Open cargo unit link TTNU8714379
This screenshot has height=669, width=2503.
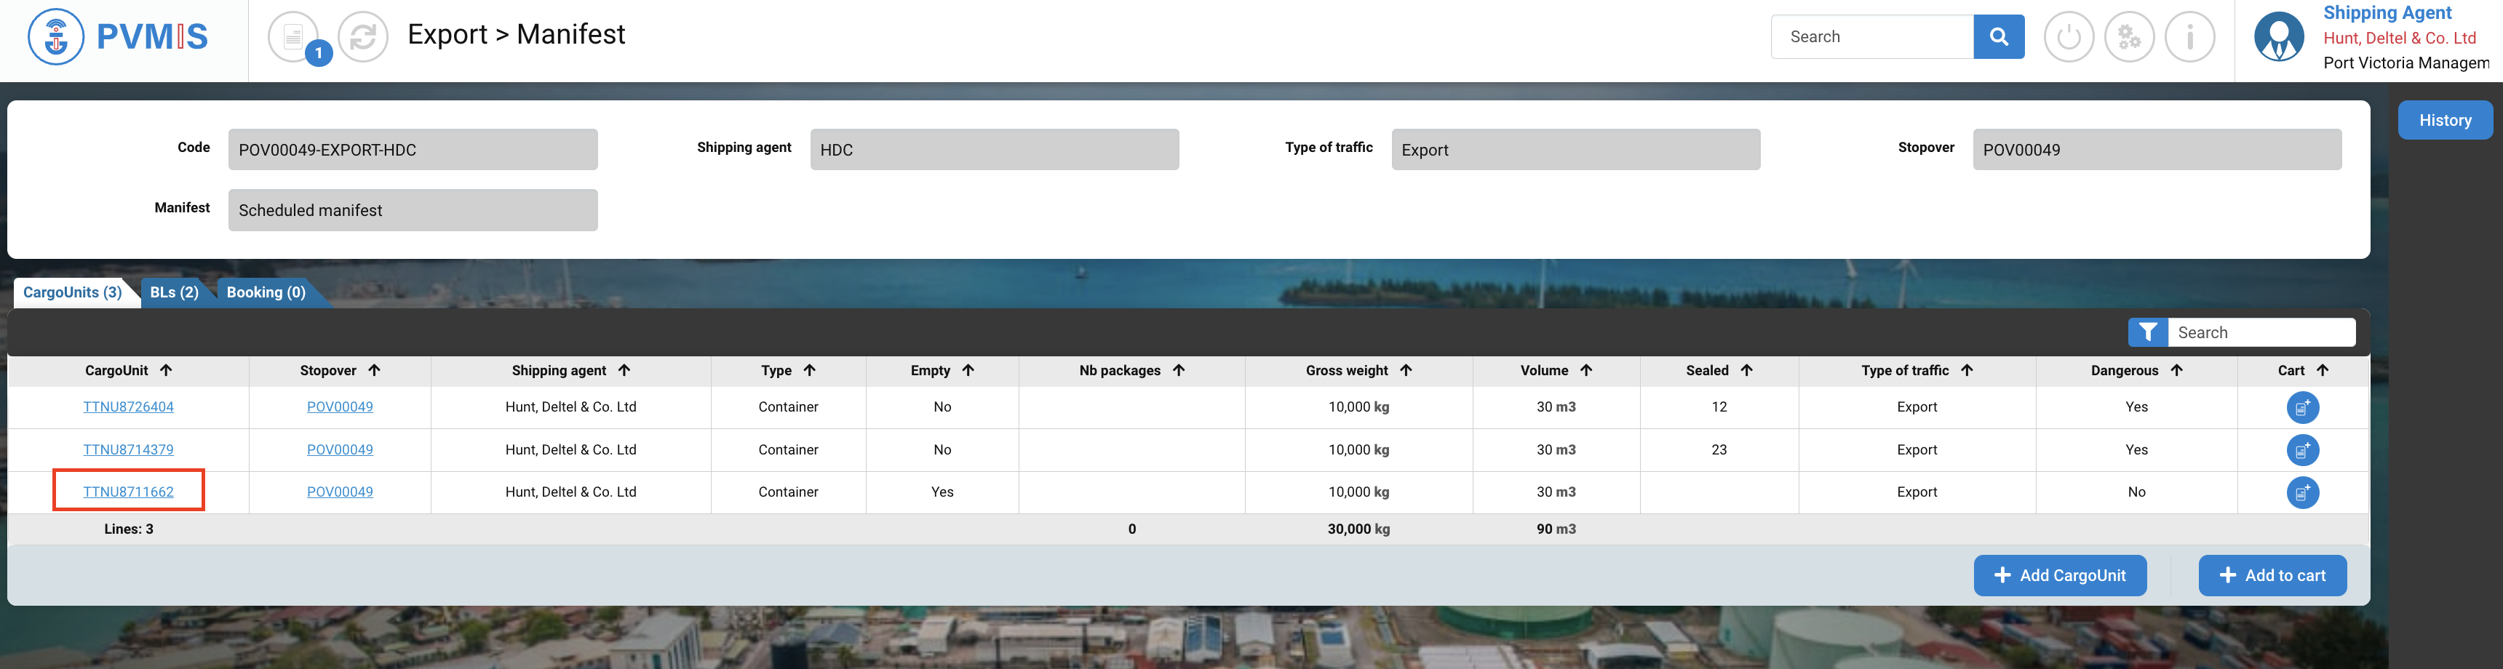(128, 449)
